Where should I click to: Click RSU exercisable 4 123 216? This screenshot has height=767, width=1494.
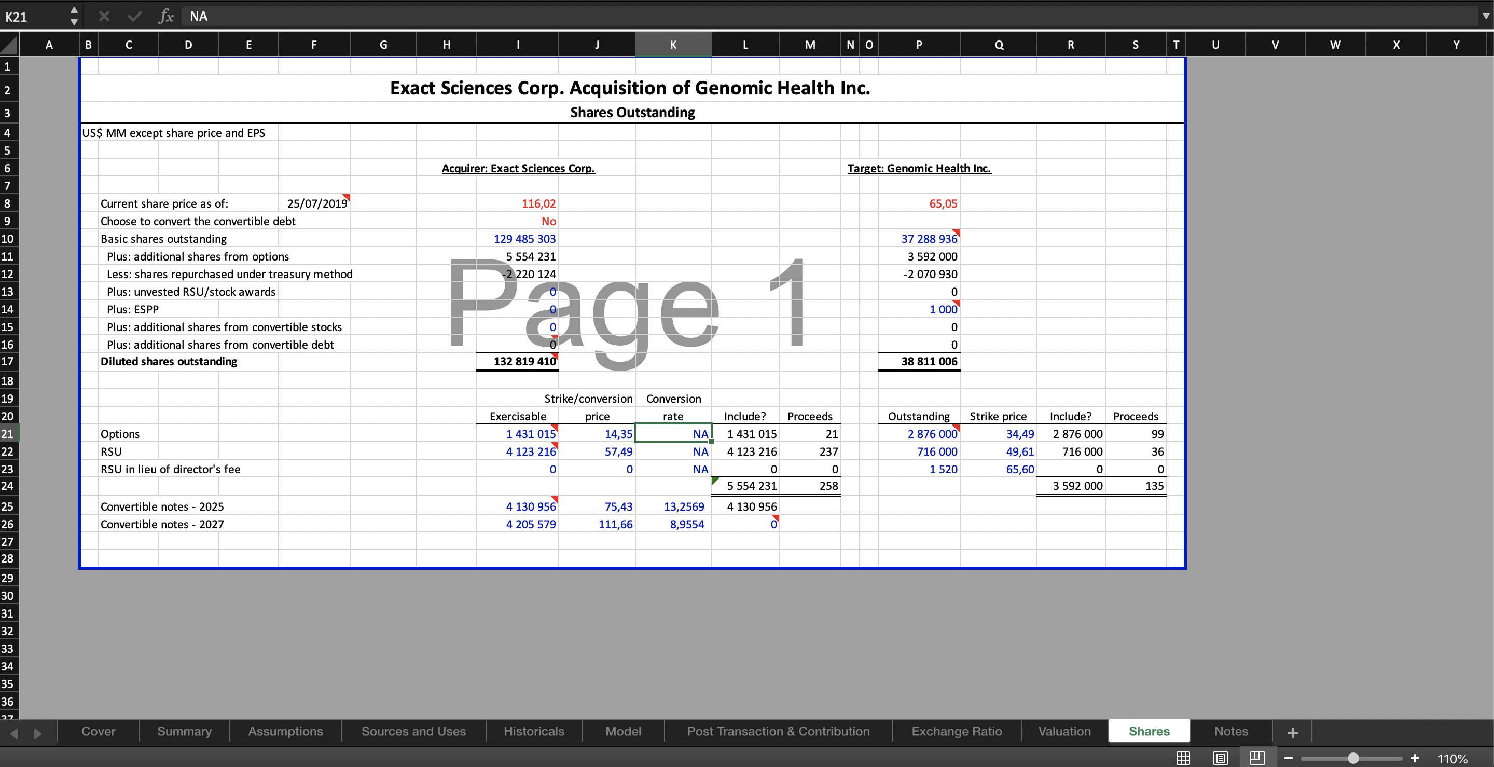click(517, 451)
